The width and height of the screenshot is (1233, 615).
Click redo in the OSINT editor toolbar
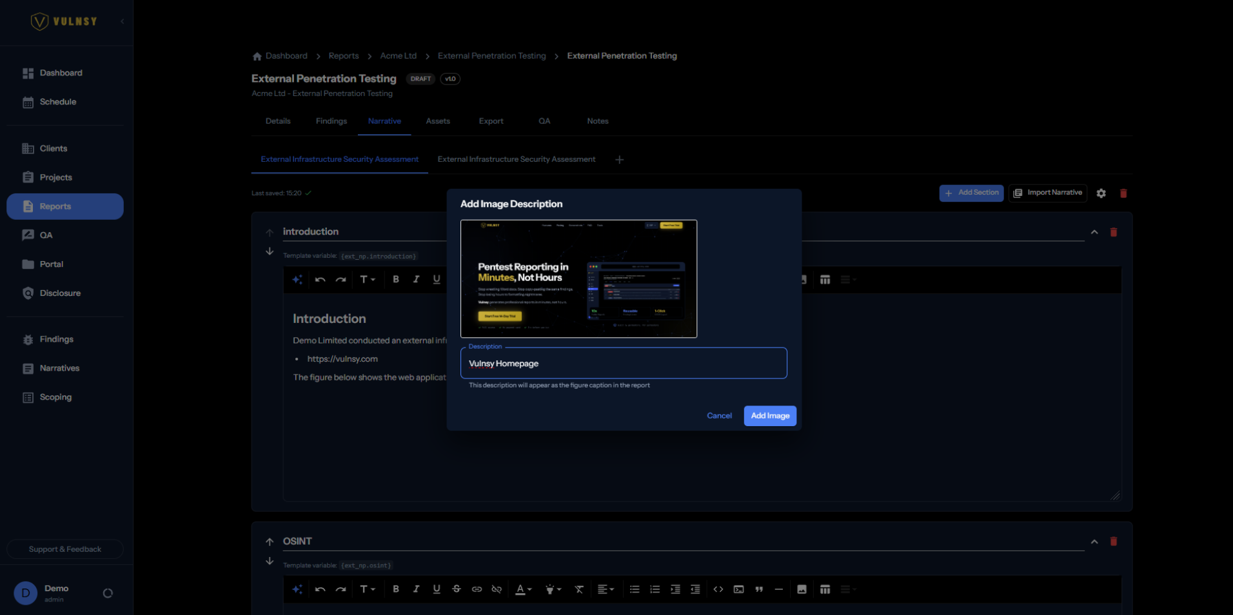(341, 589)
